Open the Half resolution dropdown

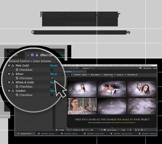(95, 130)
